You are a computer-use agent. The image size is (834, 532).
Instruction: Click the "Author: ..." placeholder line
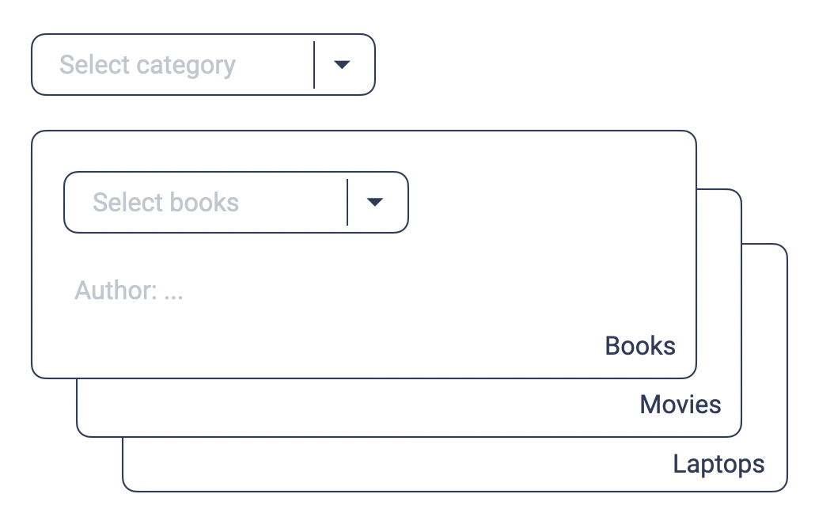(129, 291)
